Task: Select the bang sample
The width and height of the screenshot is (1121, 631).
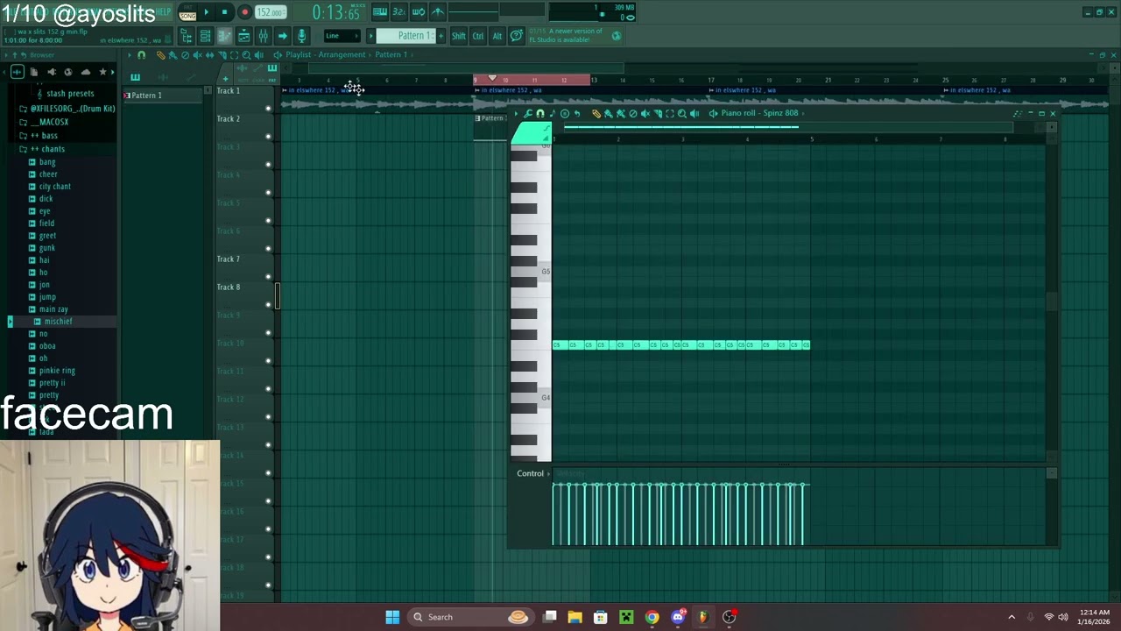Action: (x=47, y=162)
